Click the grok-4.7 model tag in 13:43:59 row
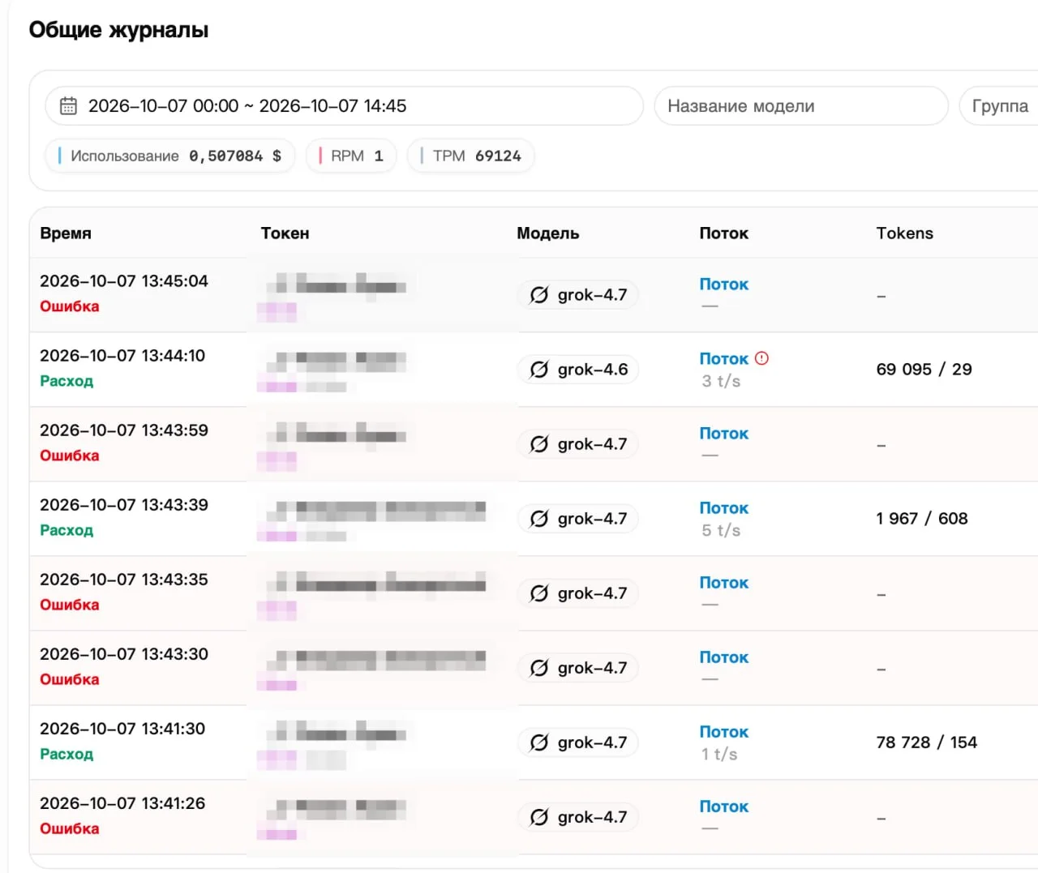This screenshot has height=873, width=1038. click(x=578, y=444)
